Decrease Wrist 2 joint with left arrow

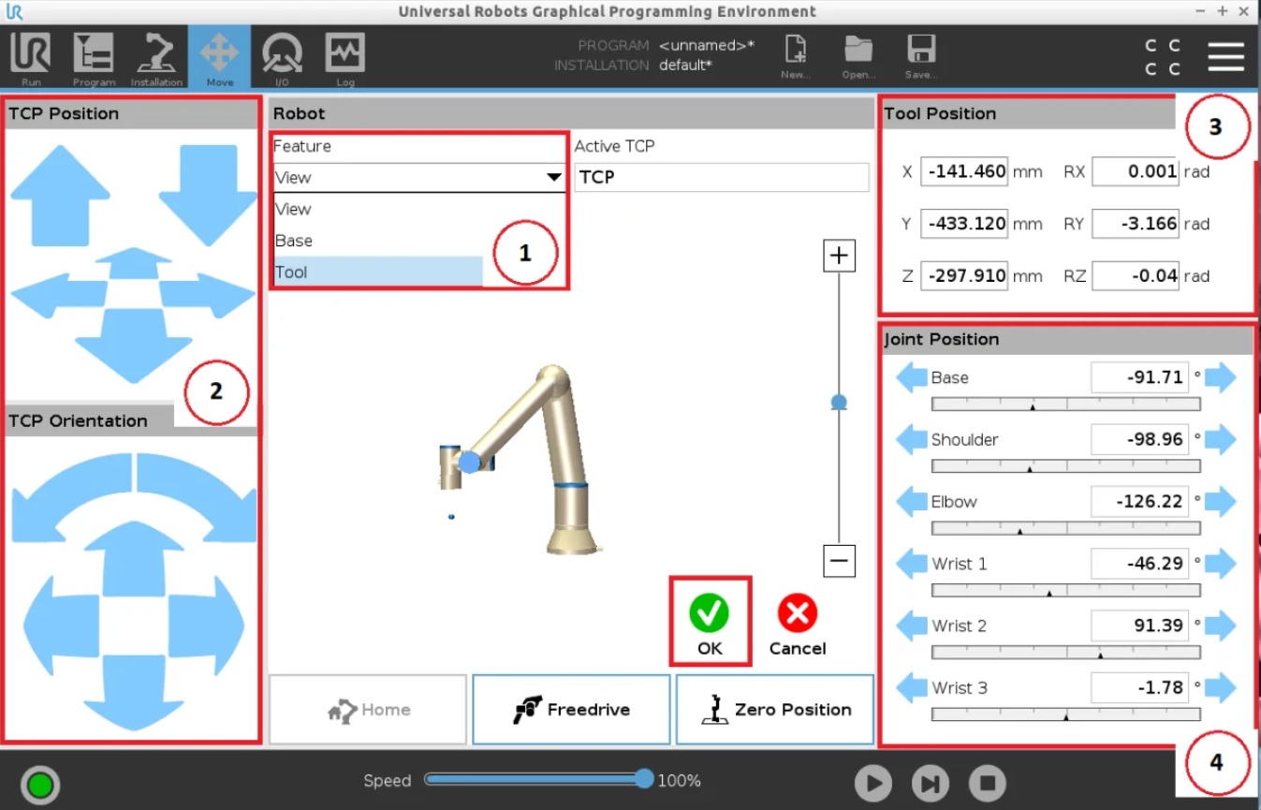[x=912, y=626]
